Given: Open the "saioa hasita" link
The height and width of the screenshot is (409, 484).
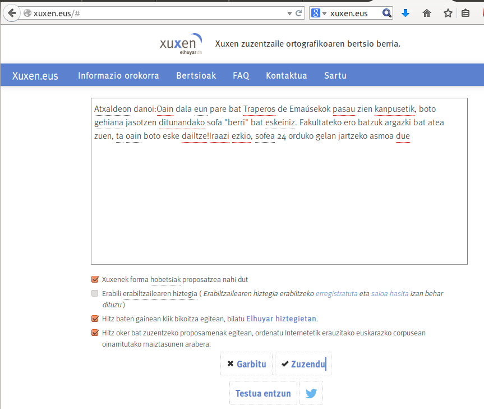Looking at the screenshot, I should point(390,294).
